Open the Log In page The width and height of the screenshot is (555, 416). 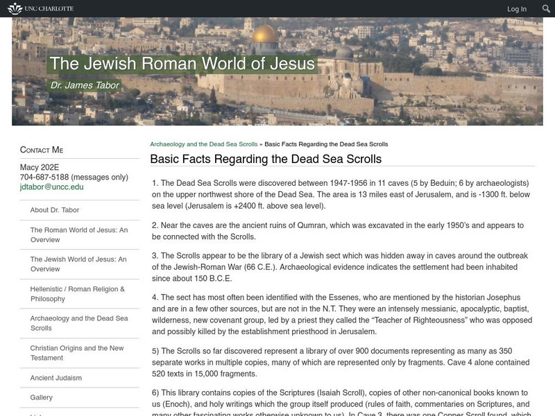pyautogui.click(x=516, y=8)
